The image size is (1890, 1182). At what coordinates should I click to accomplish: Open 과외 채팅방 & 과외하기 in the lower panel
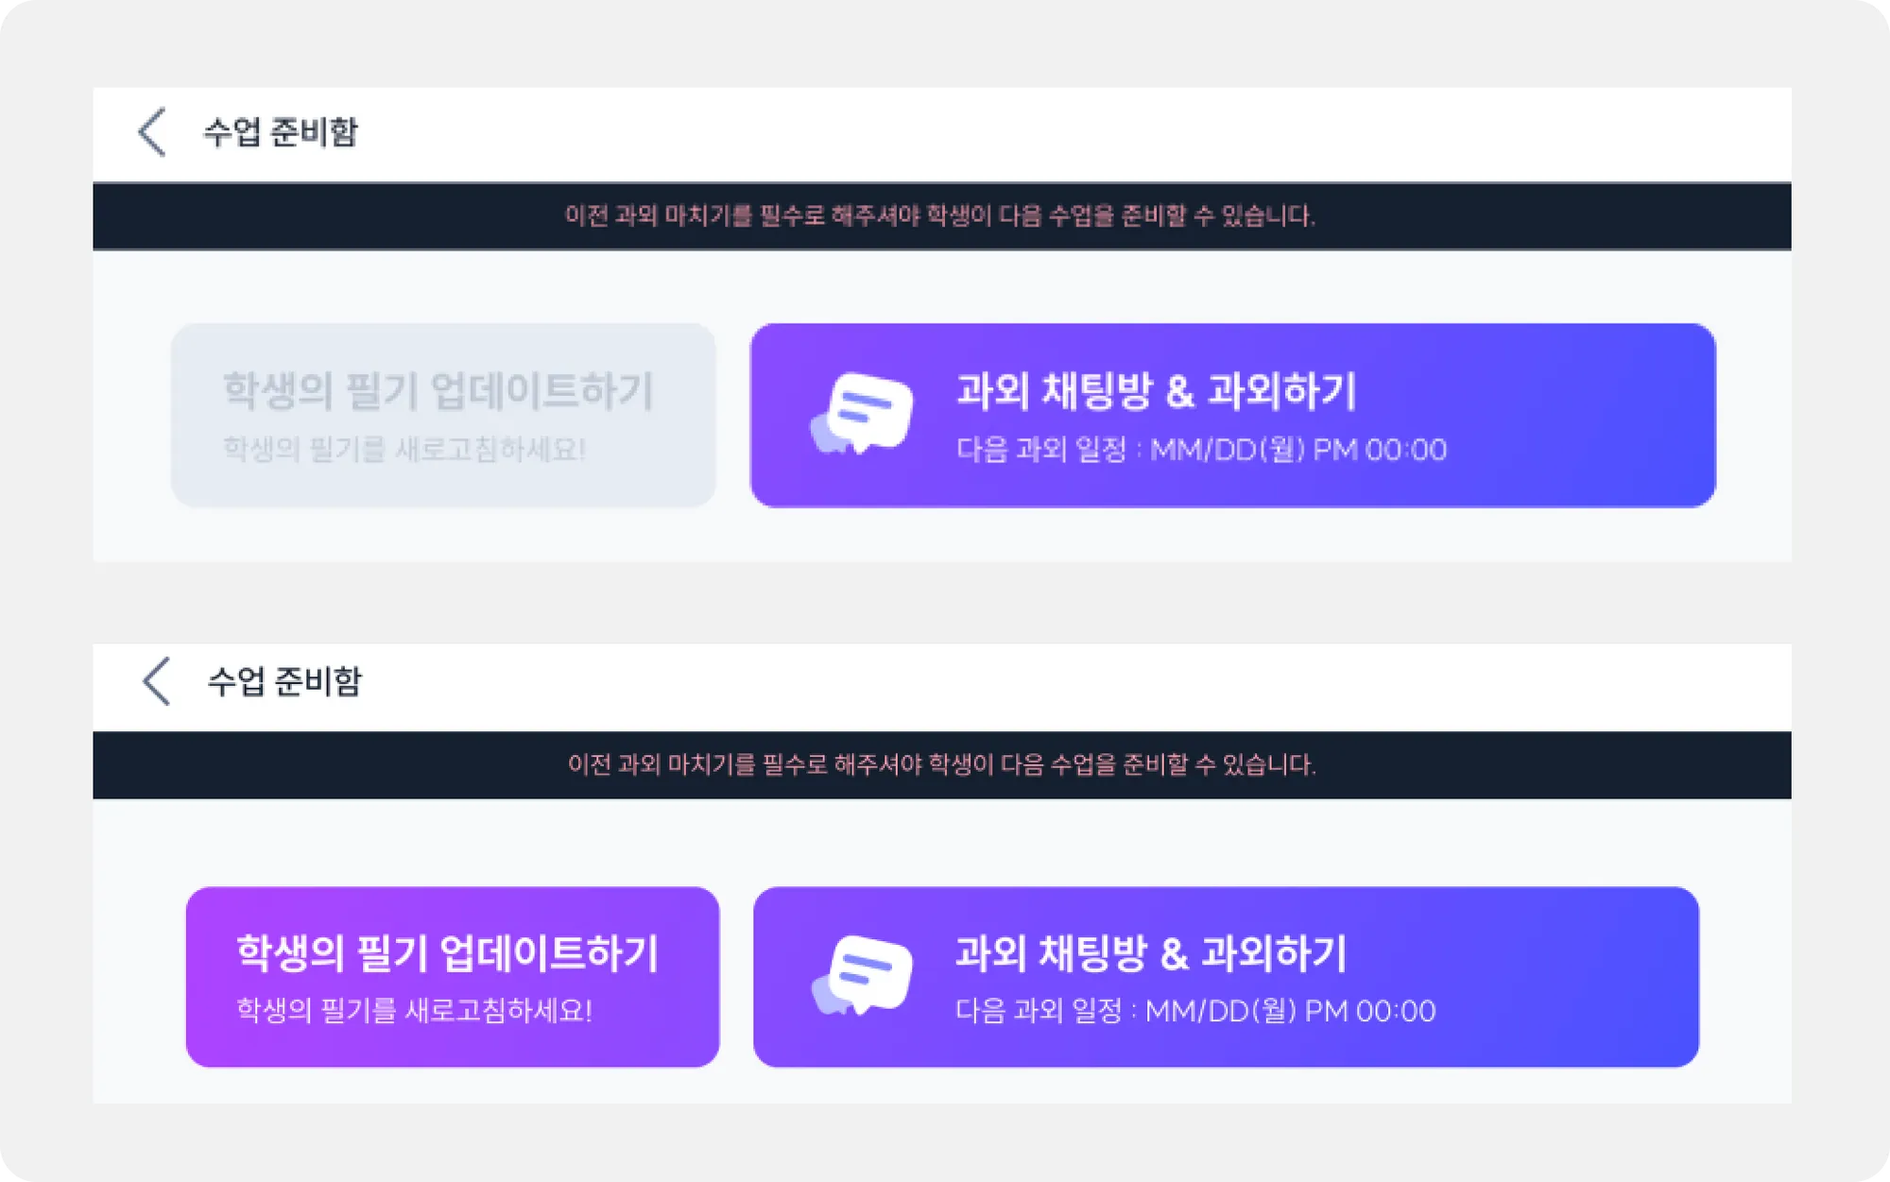point(1151,953)
